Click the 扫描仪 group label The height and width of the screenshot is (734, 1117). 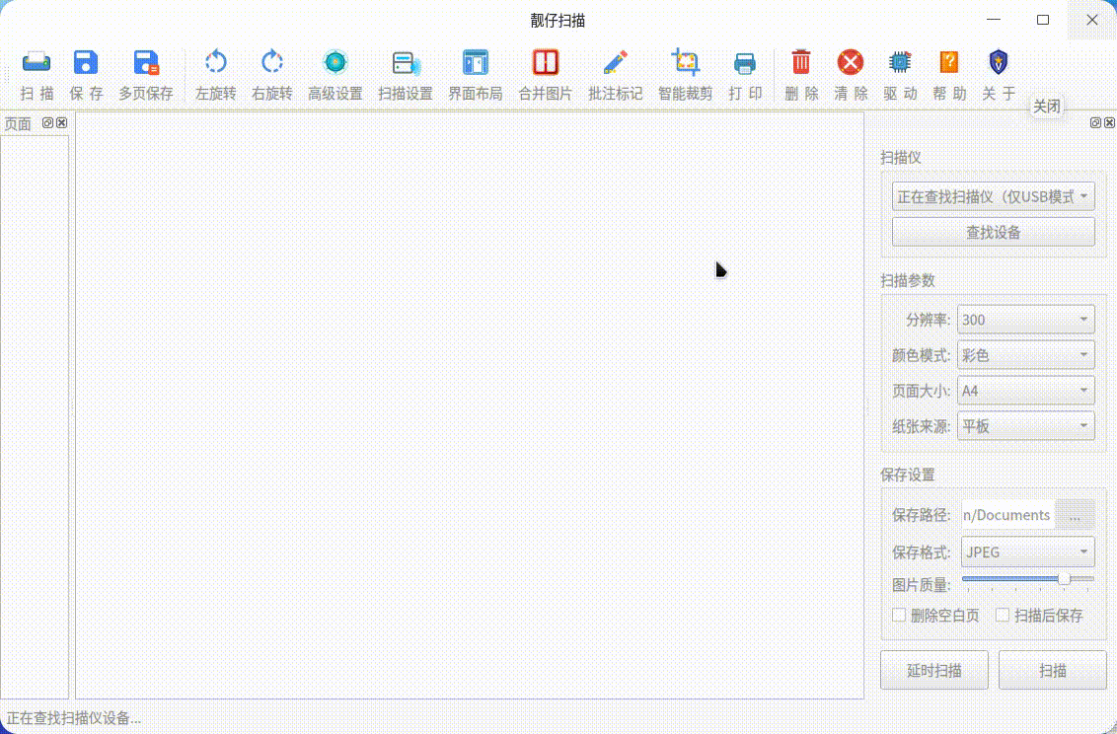coord(901,157)
